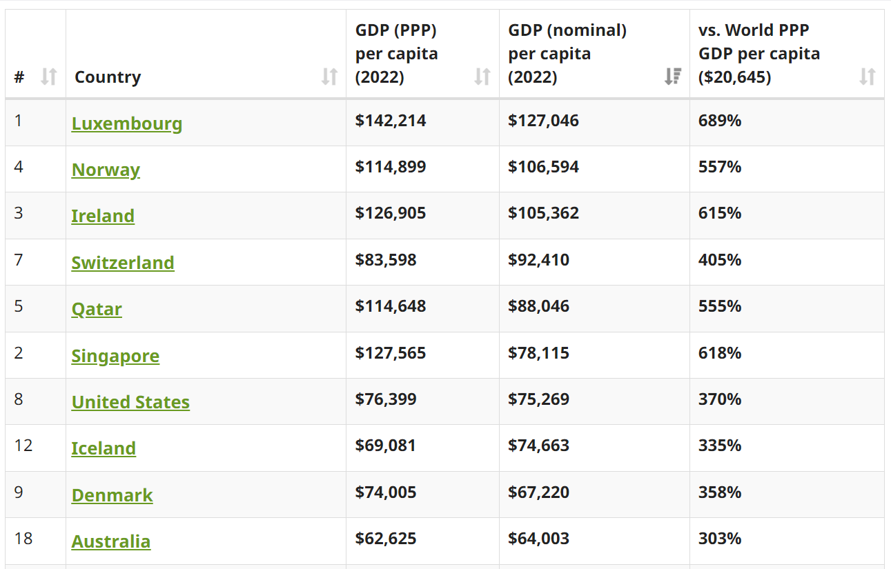This screenshot has height=569, width=891.
Task: Sort by vs. World PPP GDP icon
Action: pos(868,77)
